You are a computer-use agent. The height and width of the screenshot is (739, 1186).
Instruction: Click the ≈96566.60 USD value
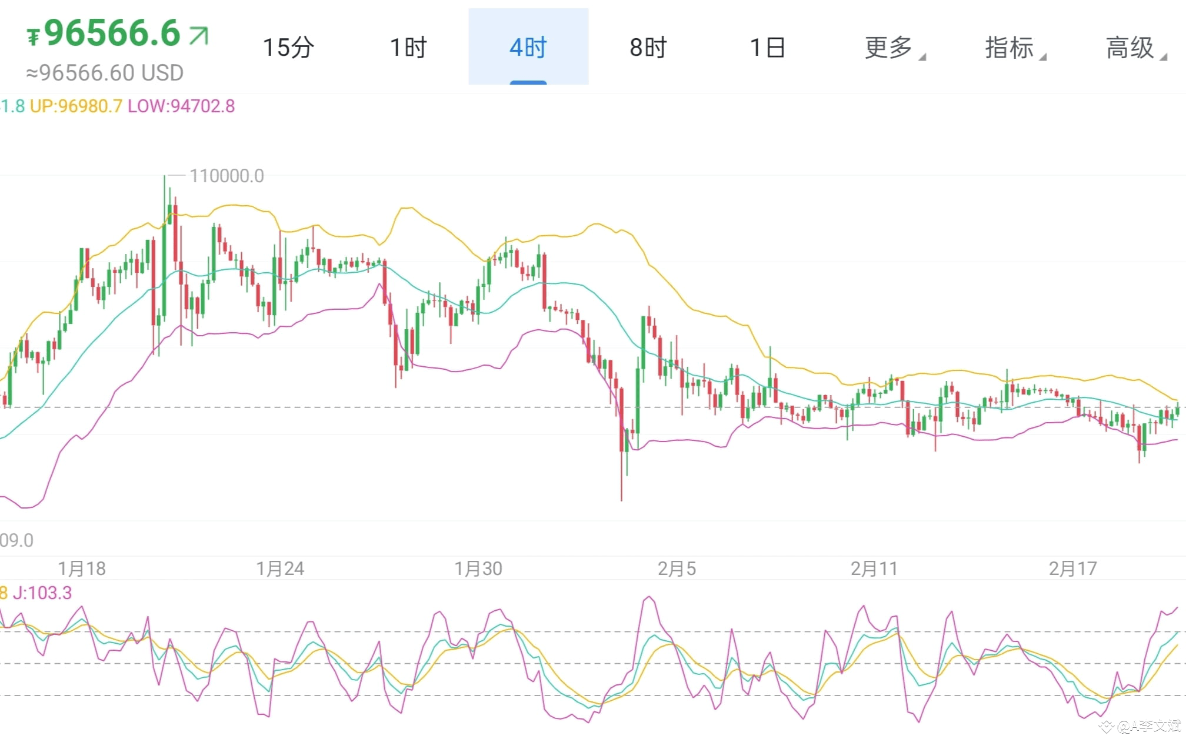(105, 73)
